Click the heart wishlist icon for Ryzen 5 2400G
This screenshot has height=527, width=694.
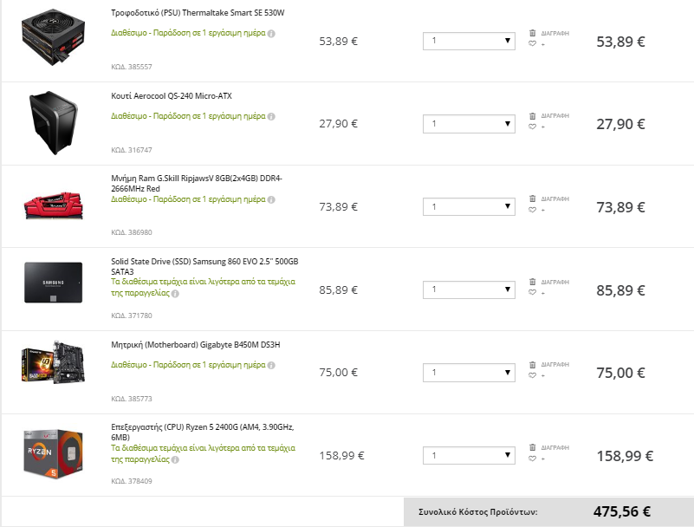click(533, 459)
